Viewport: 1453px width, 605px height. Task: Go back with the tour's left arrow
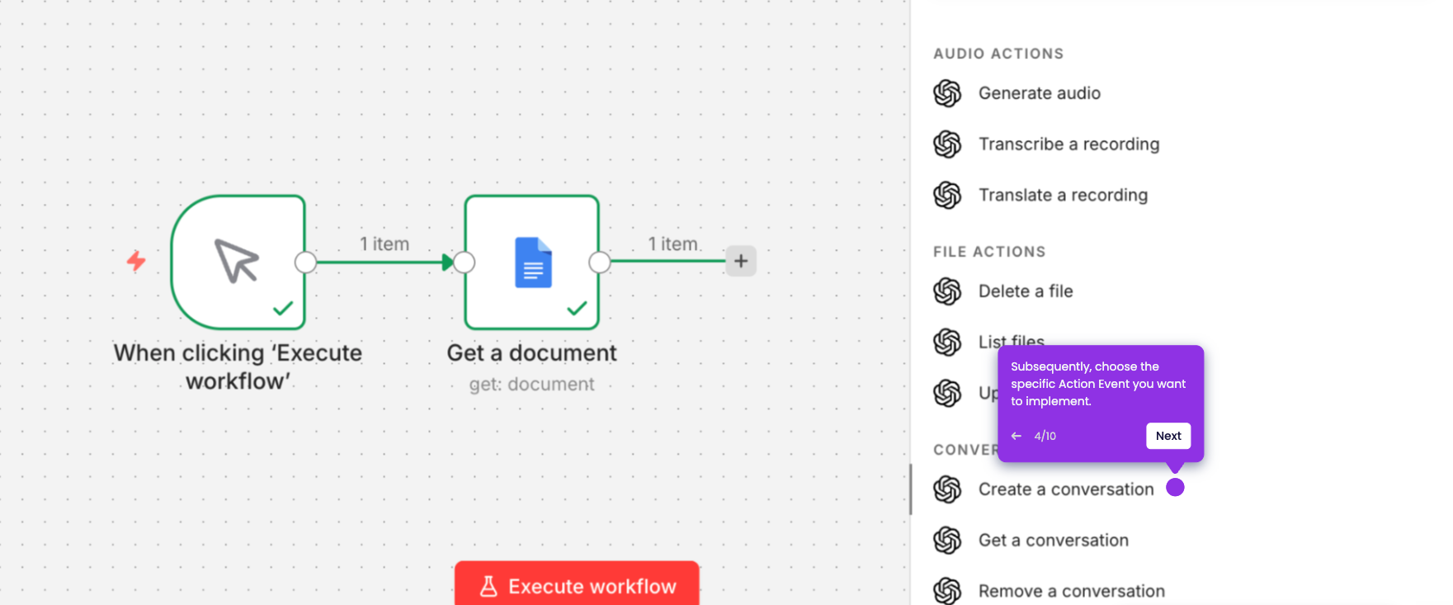click(x=1017, y=436)
